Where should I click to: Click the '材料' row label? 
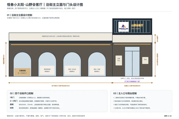[12, 108]
